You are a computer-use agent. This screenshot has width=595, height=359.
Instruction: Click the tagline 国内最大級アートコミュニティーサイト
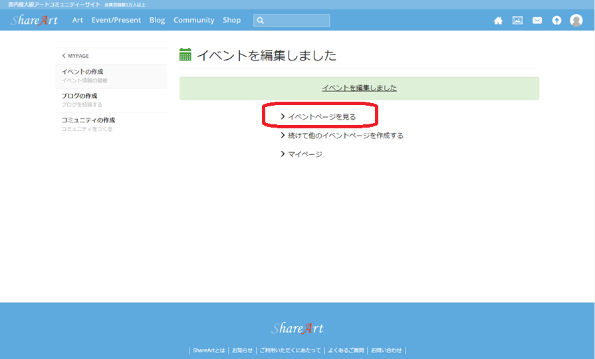click(x=55, y=5)
